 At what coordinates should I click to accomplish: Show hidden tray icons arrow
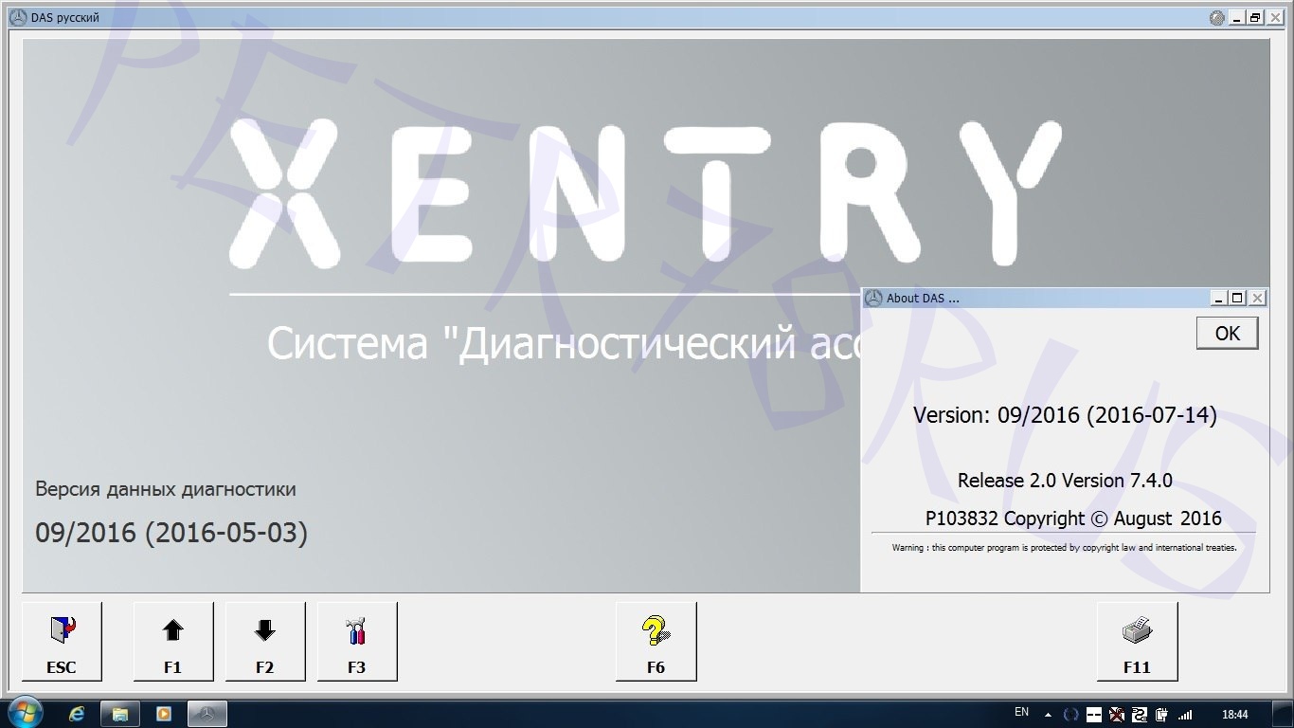1048,715
